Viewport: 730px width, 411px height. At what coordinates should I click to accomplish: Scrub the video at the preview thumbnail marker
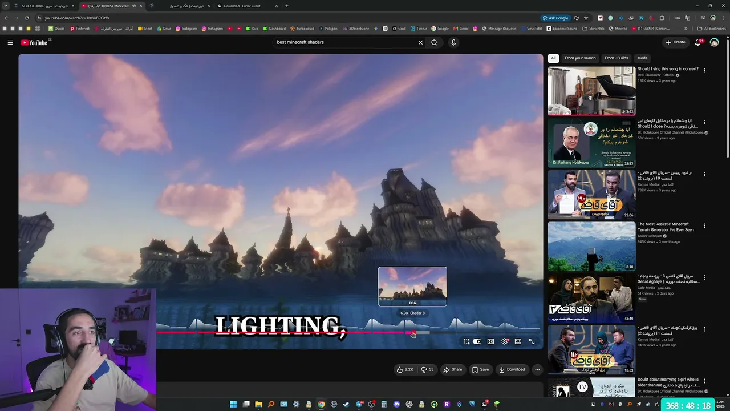tap(412, 333)
